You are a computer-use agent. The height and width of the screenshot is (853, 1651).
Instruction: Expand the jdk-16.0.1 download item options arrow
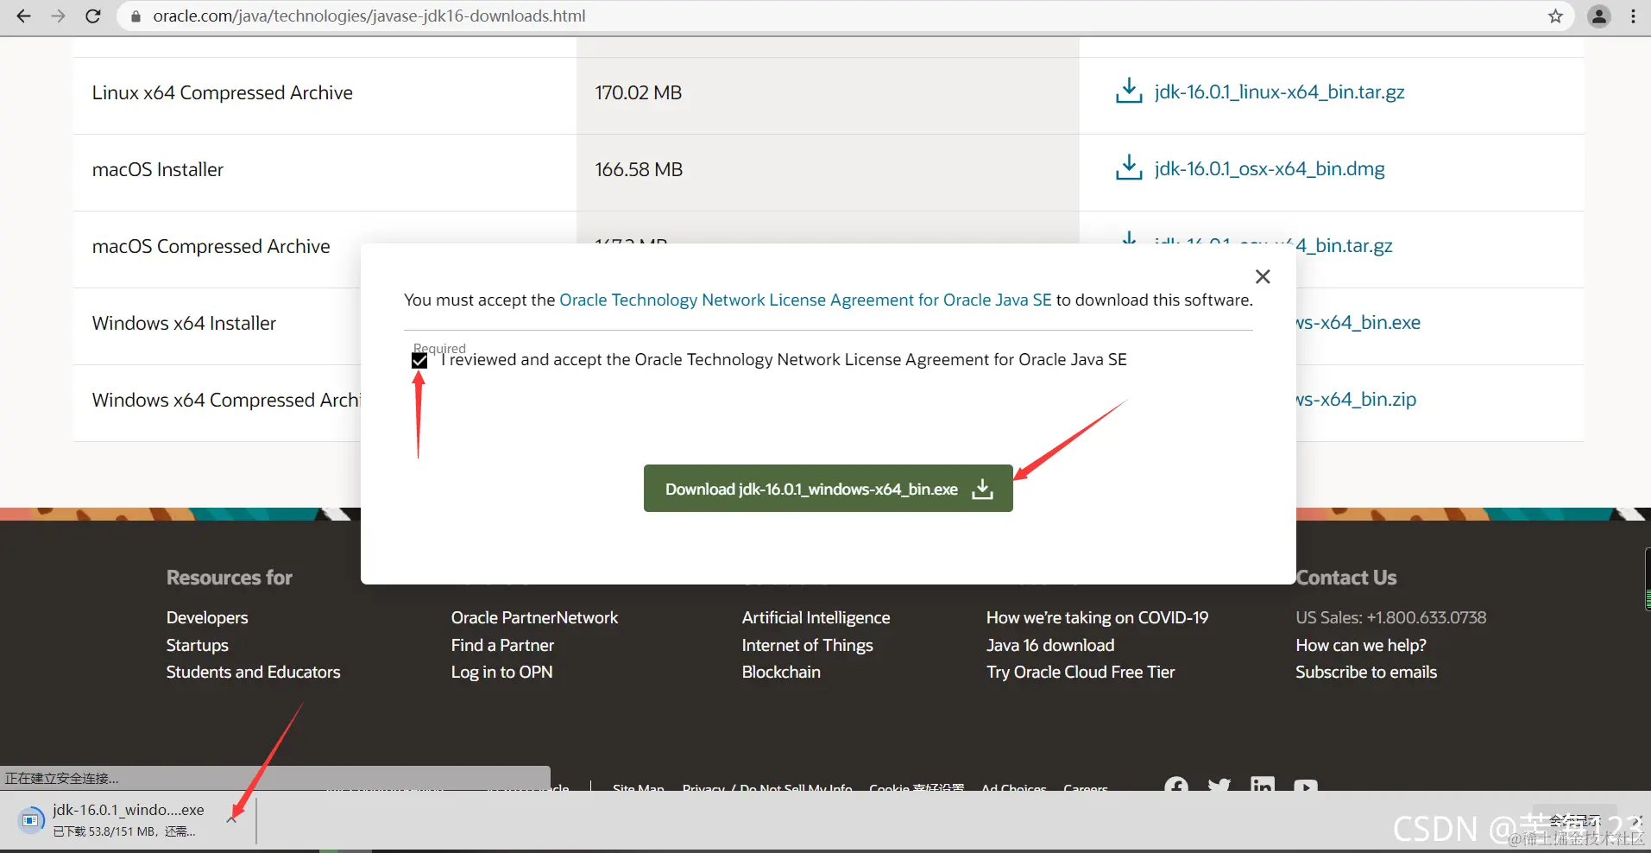(x=231, y=818)
